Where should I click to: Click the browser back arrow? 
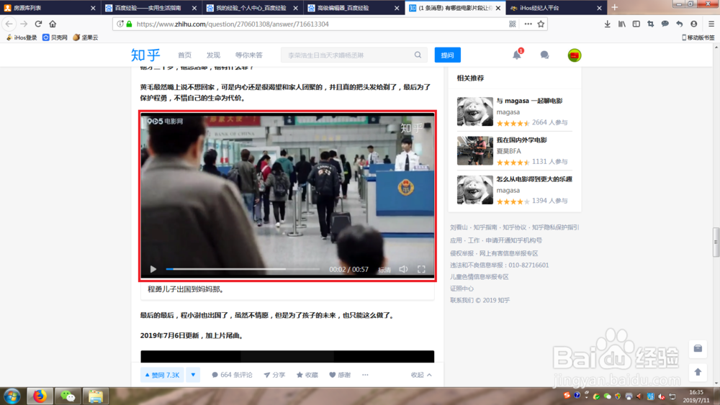point(9,24)
